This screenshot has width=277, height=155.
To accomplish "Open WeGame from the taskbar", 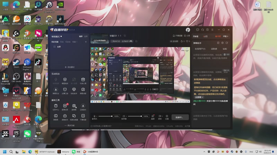I will (63, 152).
